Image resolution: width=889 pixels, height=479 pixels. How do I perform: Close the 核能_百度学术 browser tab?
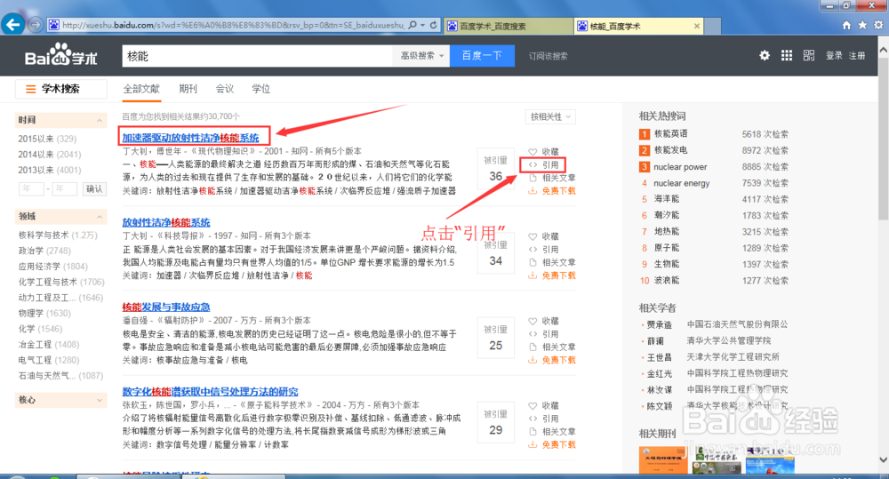[x=697, y=26]
